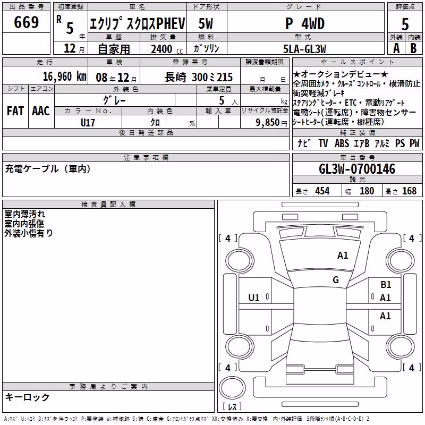The image size is (425, 425).
Task: Click the seating capacity 5 人
Action: point(228,100)
